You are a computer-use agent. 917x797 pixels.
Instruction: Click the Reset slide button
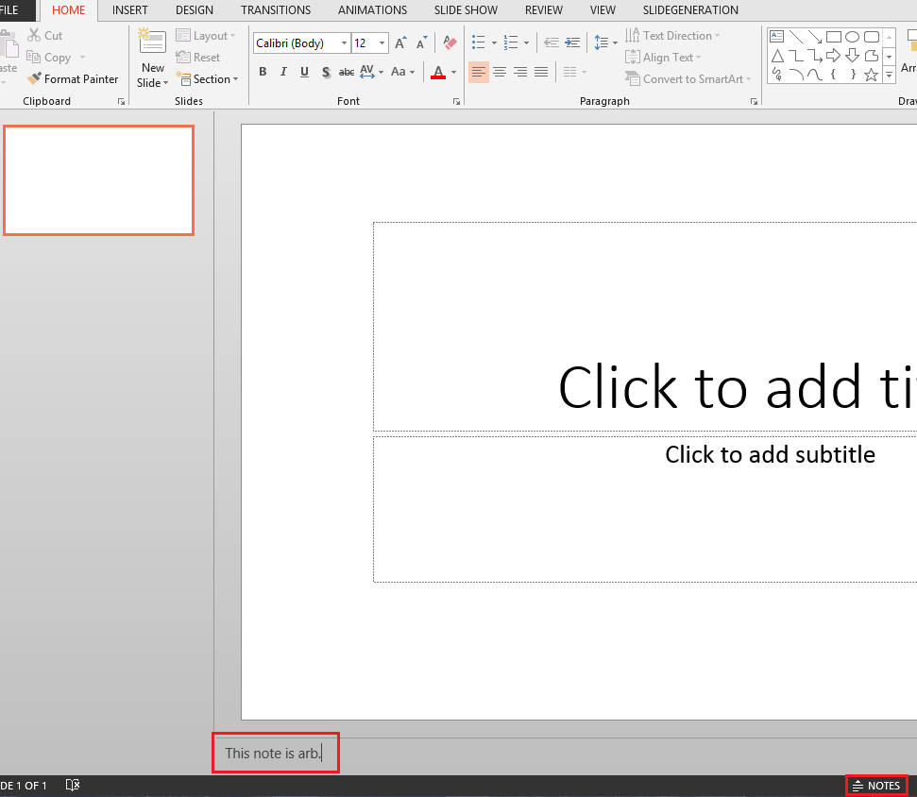198,58
